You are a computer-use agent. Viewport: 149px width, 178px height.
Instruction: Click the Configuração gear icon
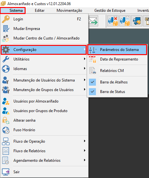pos(6,50)
